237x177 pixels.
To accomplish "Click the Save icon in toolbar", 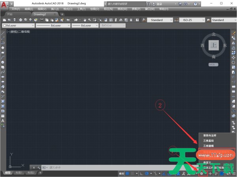I will (15, 20).
